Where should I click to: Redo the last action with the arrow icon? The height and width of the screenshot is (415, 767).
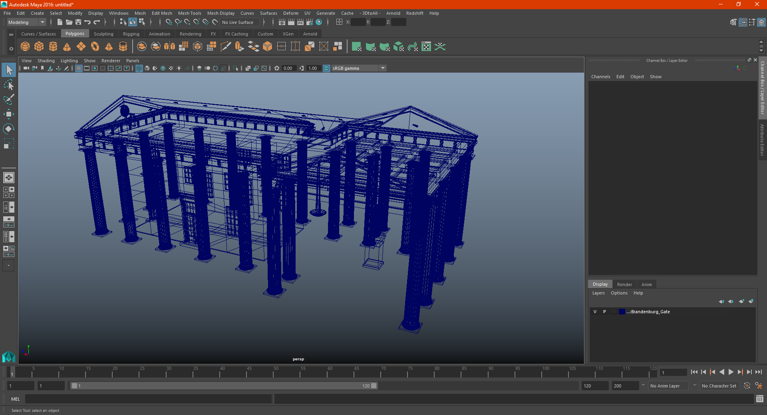point(97,22)
